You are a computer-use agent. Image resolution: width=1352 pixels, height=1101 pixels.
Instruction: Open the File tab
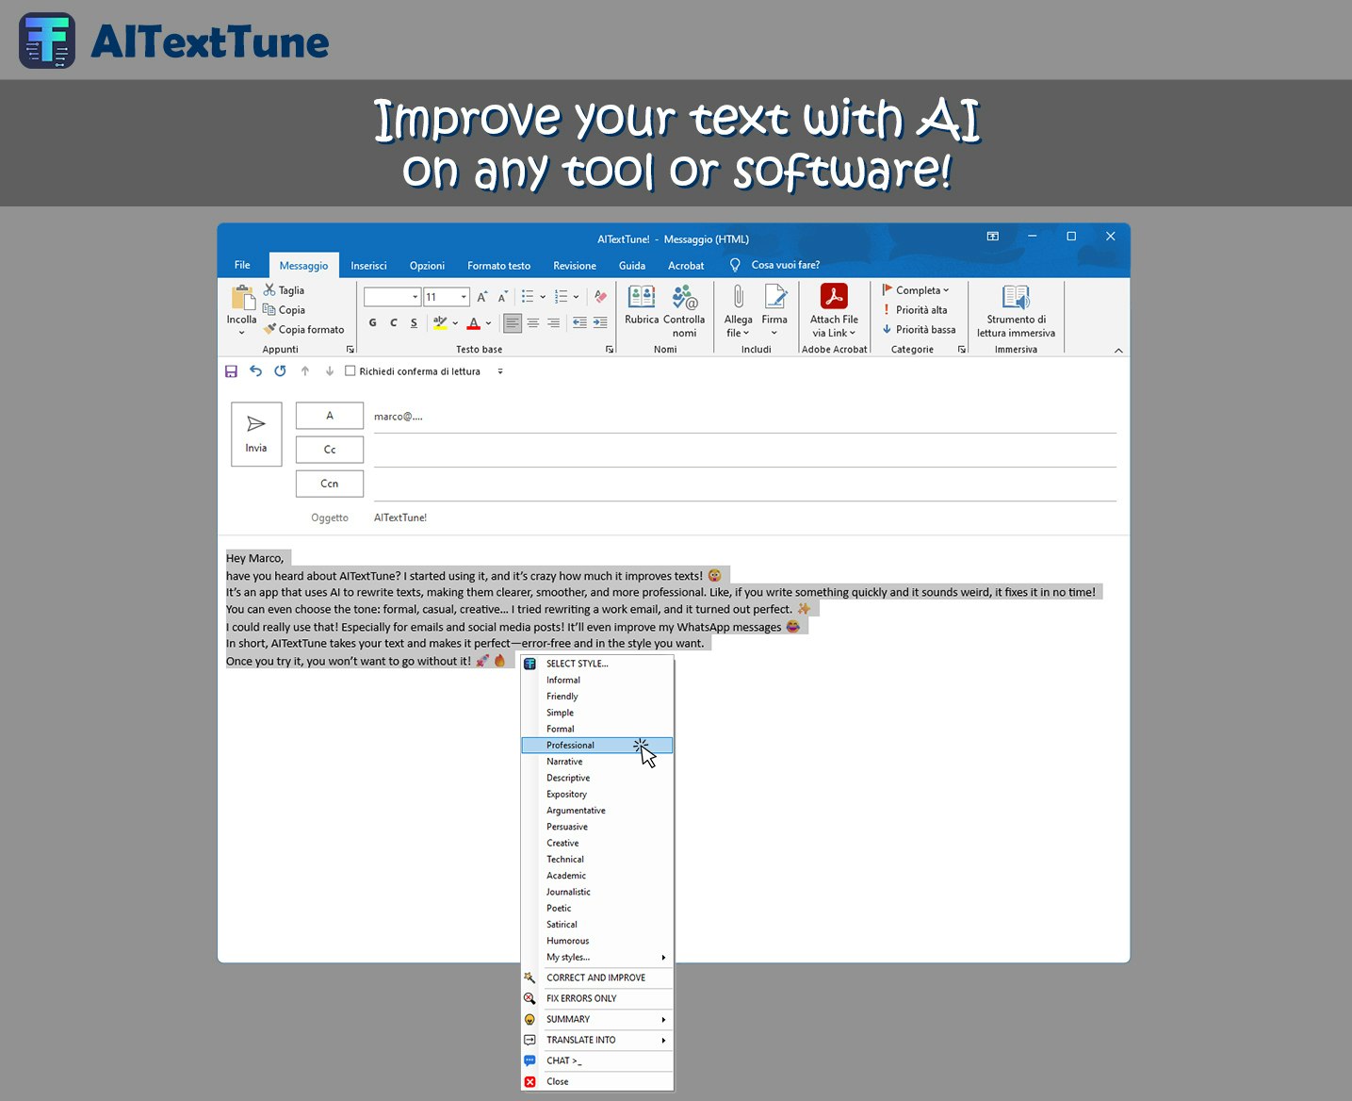[x=242, y=265]
